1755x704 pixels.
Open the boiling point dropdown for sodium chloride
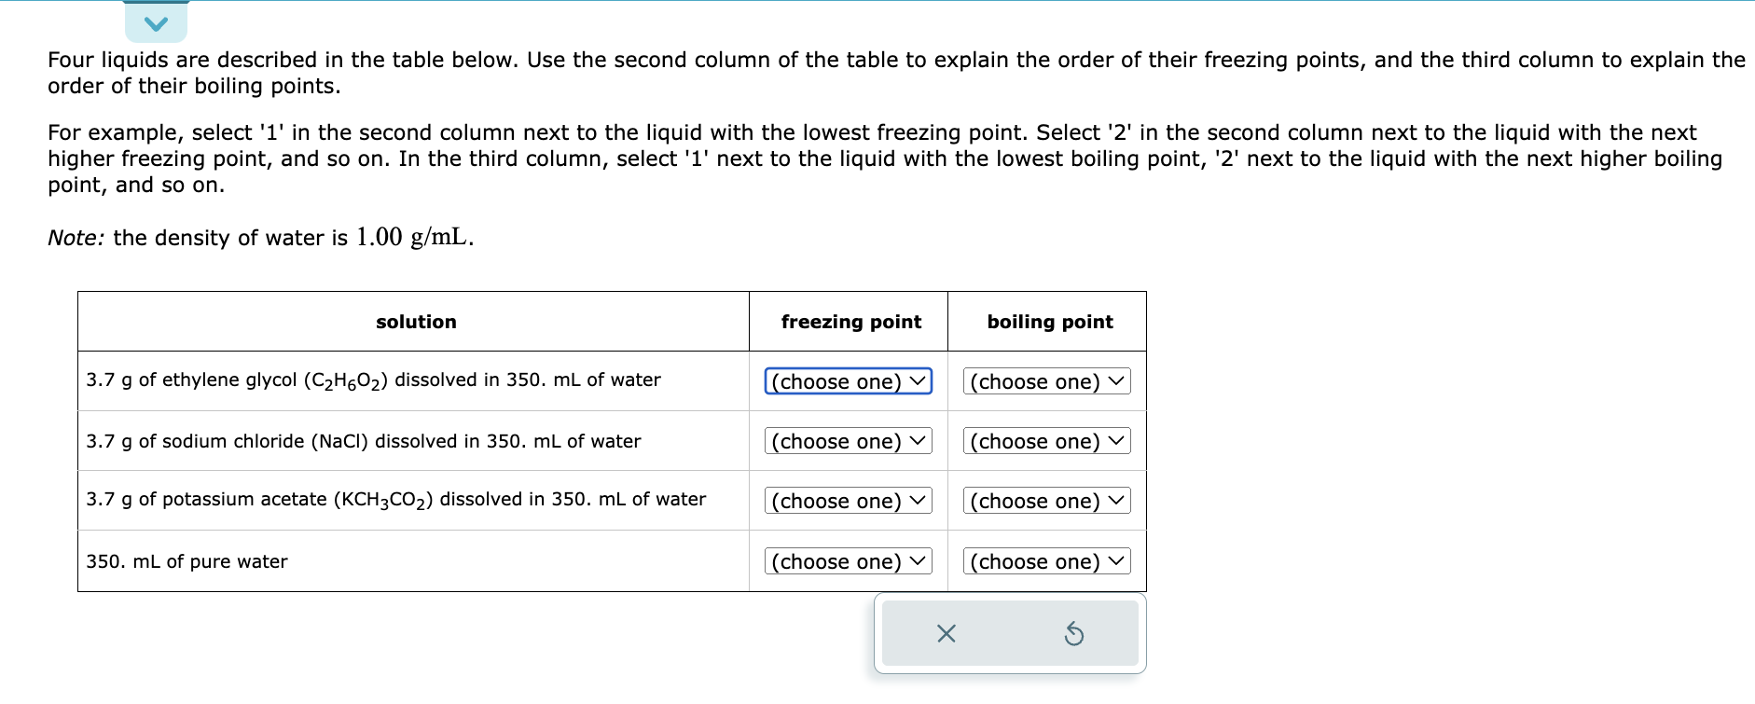point(1045,441)
